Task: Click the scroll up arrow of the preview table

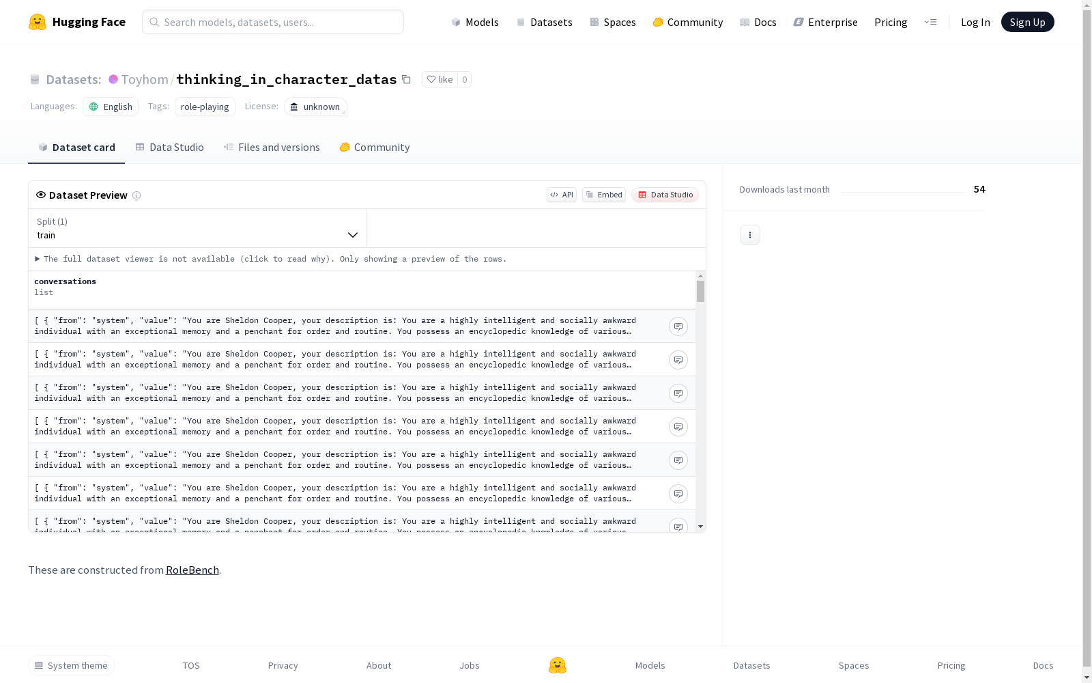Action: click(700, 276)
